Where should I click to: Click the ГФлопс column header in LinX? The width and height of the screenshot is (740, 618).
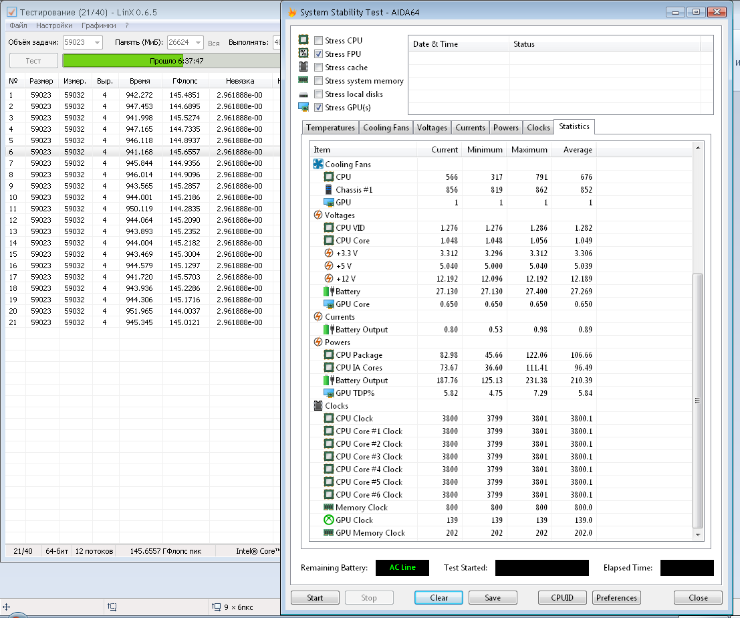coord(185,81)
